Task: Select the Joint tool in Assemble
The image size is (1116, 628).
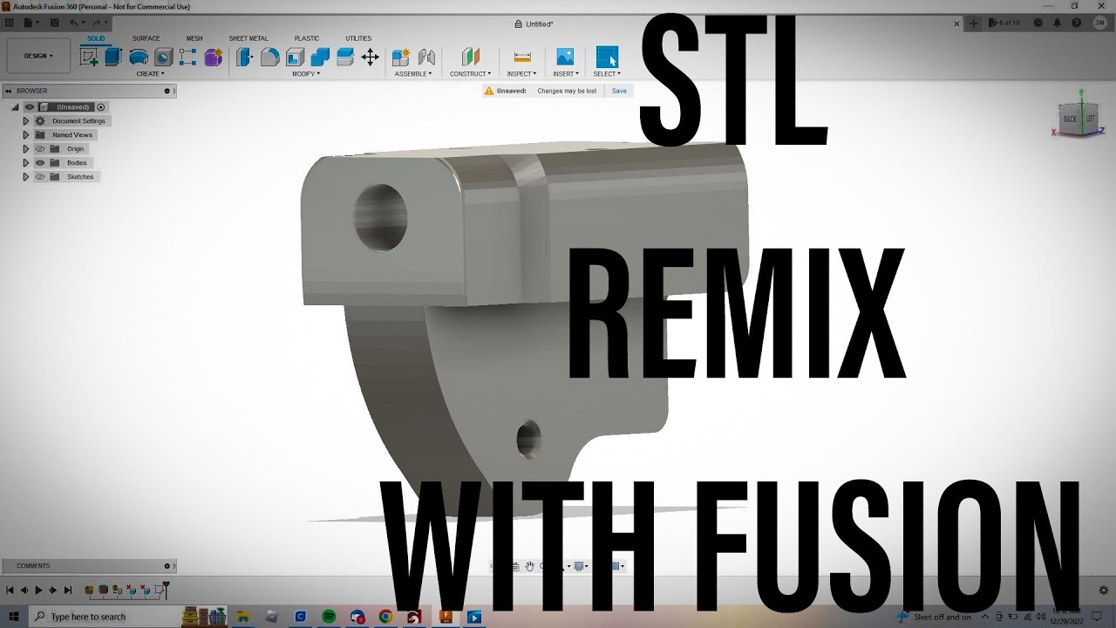Action: coord(426,58)
